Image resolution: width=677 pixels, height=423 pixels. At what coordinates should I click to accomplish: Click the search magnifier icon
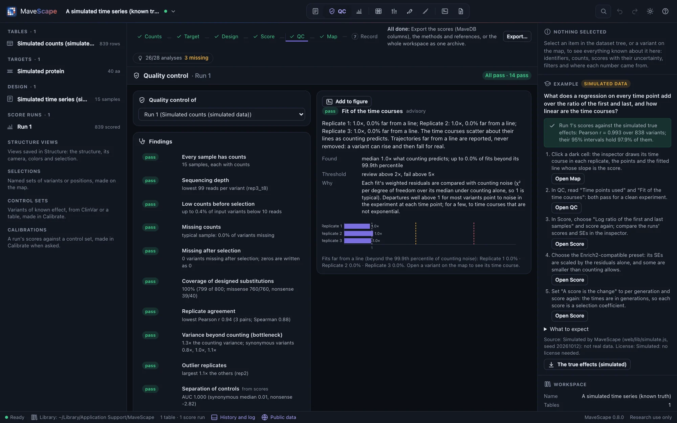603,11
